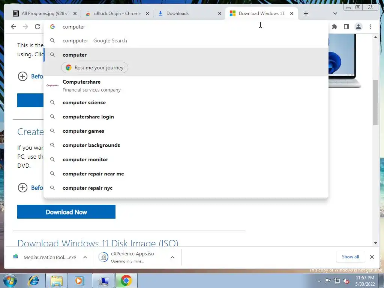Click the page scroll up arrow
Viewport: 384px width, 288px height.
pos(375,37)
